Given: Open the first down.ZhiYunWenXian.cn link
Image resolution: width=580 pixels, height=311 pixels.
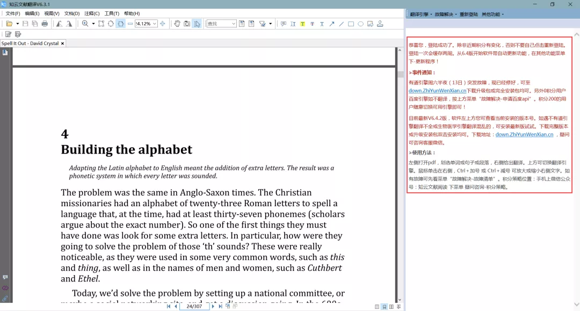Looking at the screenshot, I should click(x=437, y=91).
